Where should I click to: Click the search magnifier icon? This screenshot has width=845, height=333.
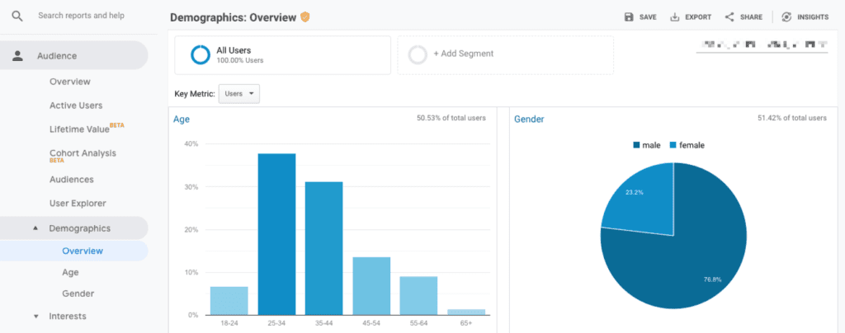pyautogui.click(x=17, y=16)
